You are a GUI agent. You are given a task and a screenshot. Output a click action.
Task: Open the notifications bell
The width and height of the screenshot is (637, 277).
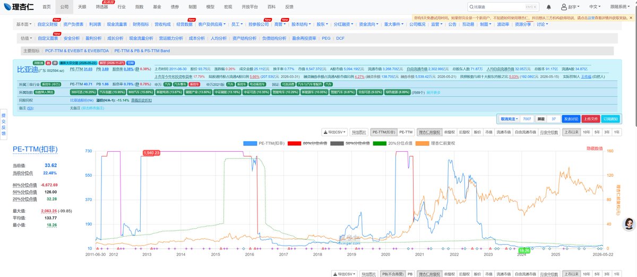click(x=548, y=7)
